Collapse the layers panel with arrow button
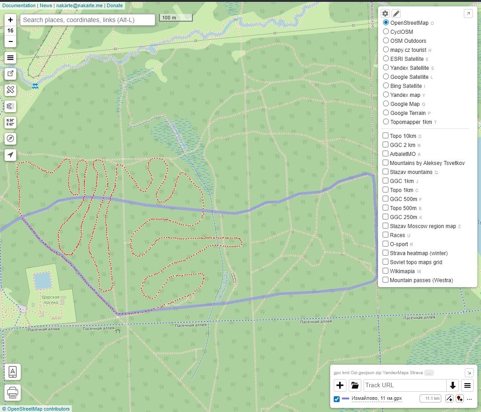 [468, 14]
